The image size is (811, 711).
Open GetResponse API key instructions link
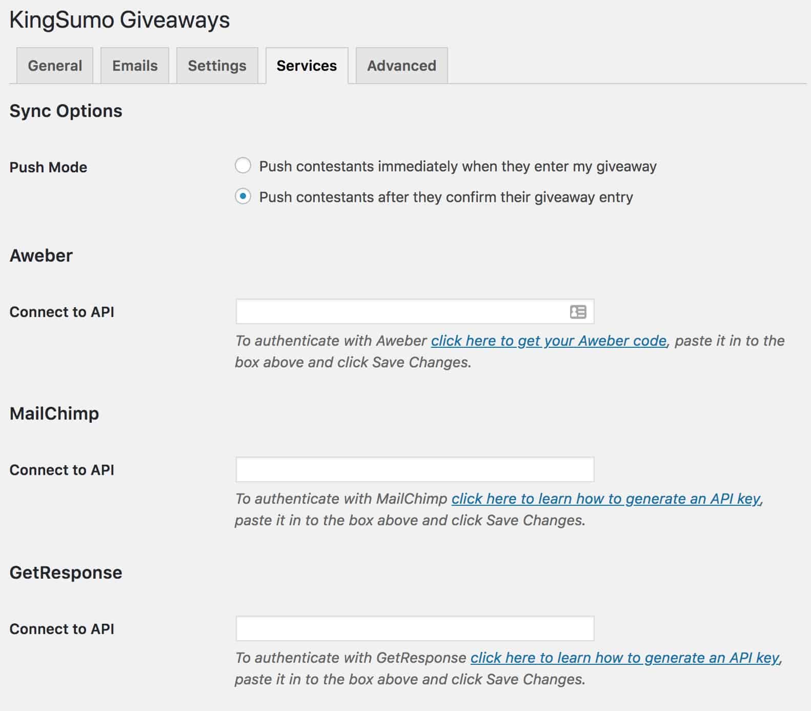[626, 658]
